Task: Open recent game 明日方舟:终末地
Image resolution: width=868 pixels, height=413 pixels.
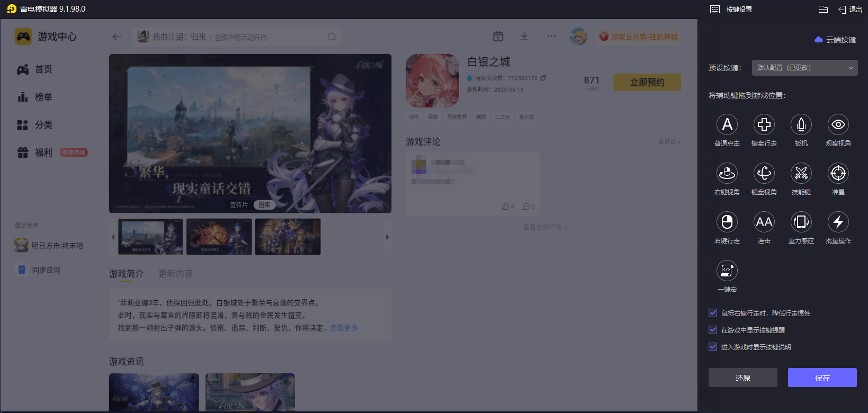Action: pyautogui.click(x=49, y=246)
